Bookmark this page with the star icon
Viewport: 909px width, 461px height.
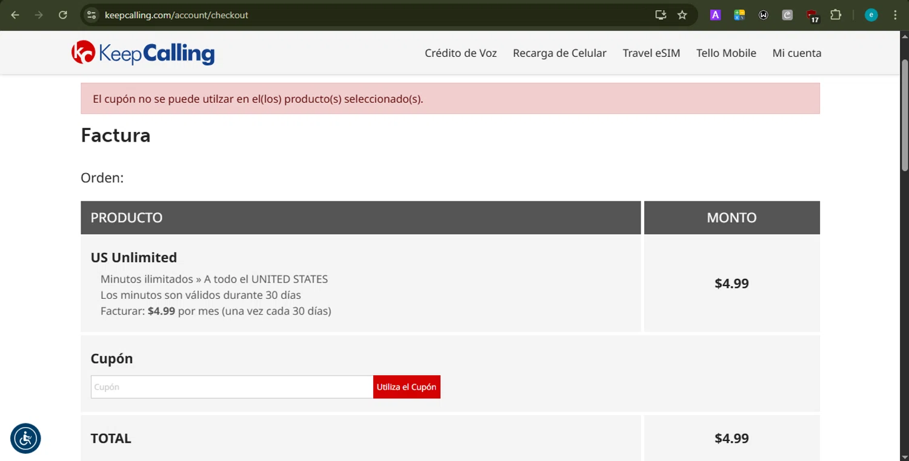(682, 15)
